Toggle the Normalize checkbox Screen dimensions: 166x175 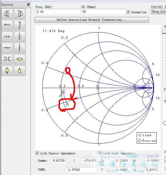pyautogui.click(x=128, y=12)
